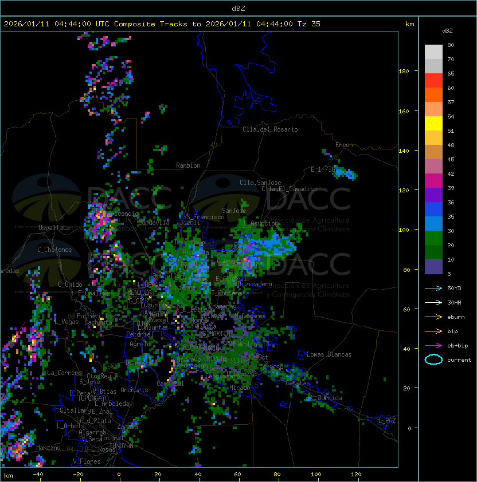Viewport: 477px width, 482px height.
Task: Click the 'current' legend label
Action: 459,360
